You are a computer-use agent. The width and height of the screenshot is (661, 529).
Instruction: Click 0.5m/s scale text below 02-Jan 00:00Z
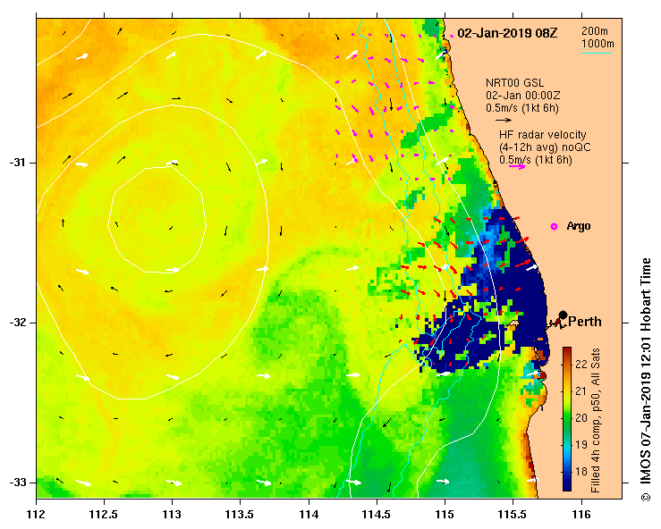[521, 108]
